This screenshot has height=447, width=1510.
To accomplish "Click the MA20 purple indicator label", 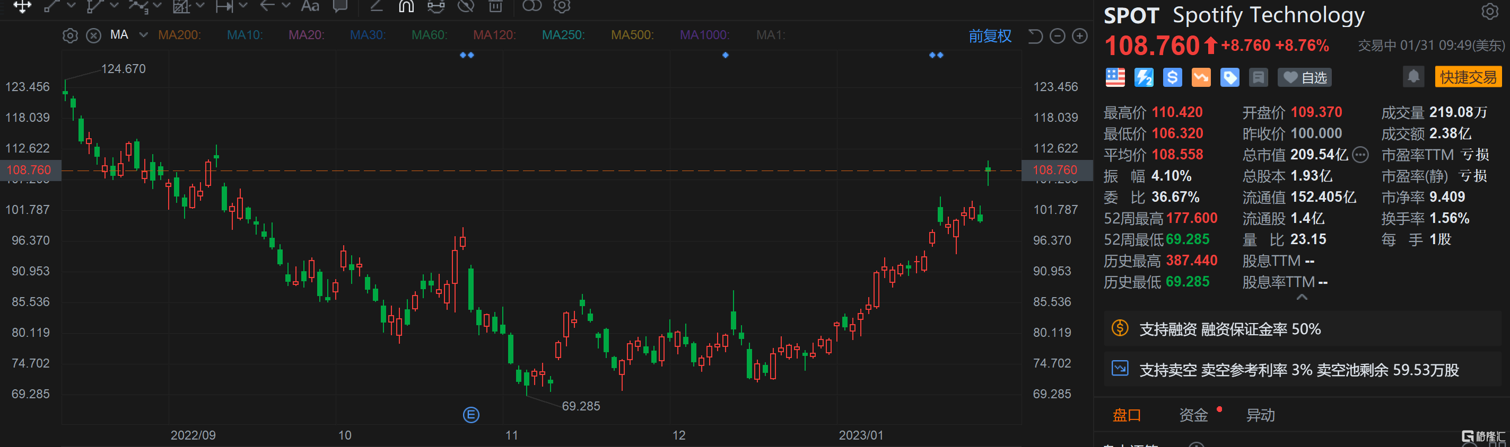I will [x=307, y=35].
